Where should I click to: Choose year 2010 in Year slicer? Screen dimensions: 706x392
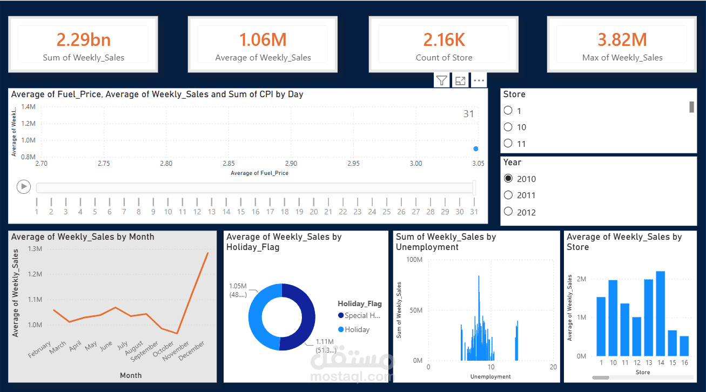(508, 179)
